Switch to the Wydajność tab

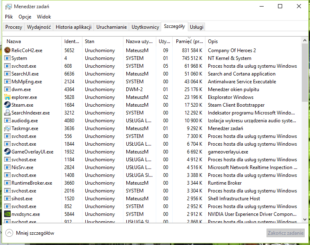click(x=39, y=27)
